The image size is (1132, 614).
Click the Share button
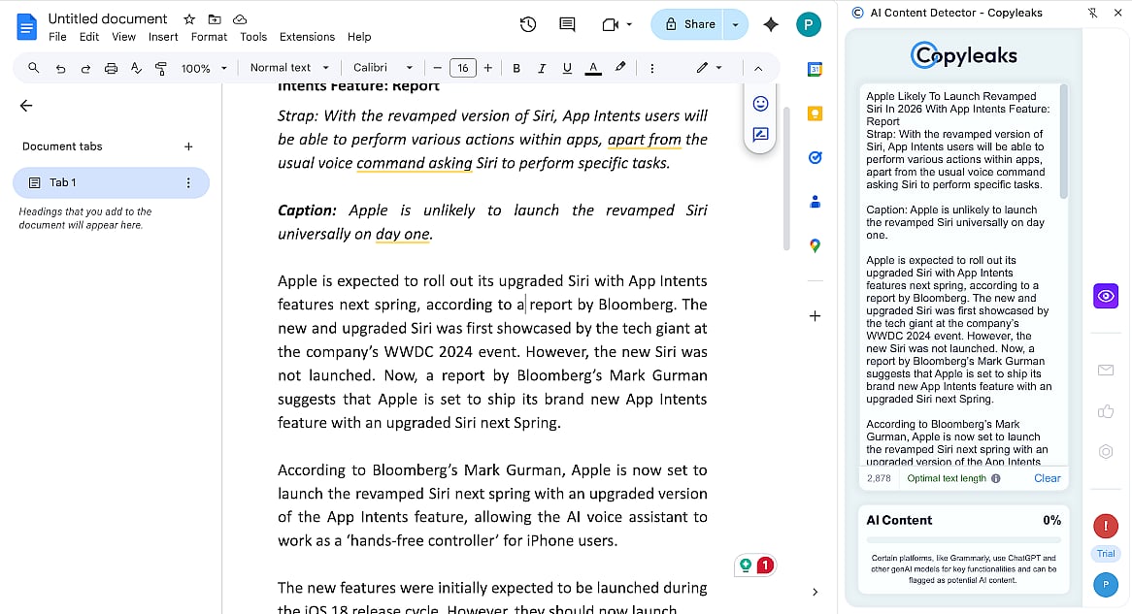(x=697, y=23)
